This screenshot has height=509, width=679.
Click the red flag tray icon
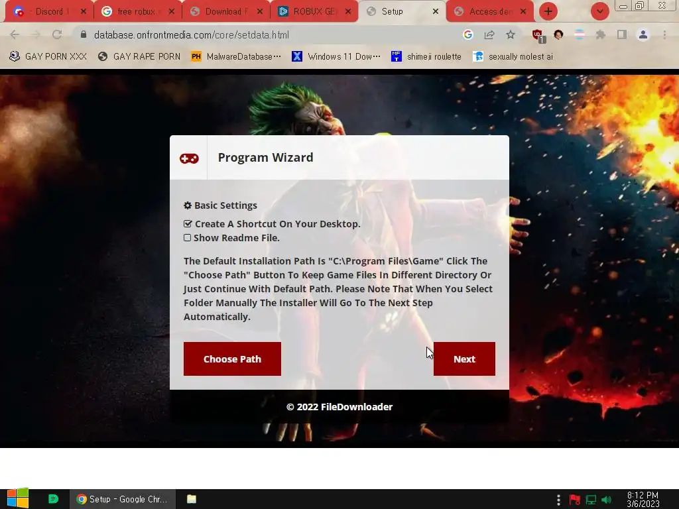[575, 500]
